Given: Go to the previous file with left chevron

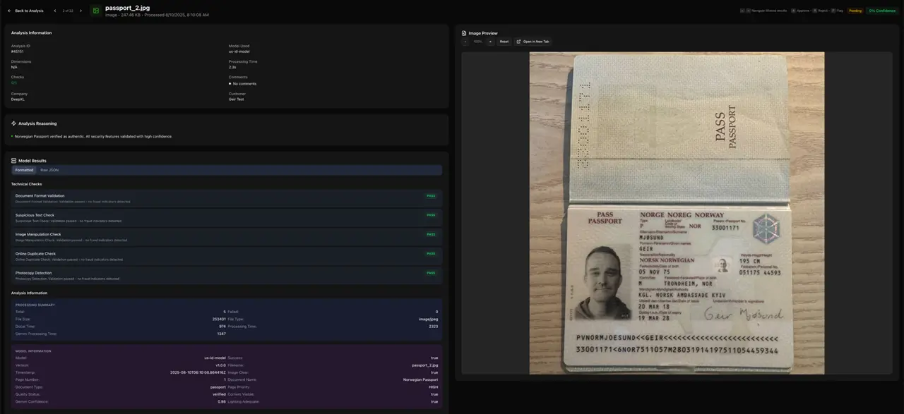Looking at the screenshot, I should click(x=55, y=11).
